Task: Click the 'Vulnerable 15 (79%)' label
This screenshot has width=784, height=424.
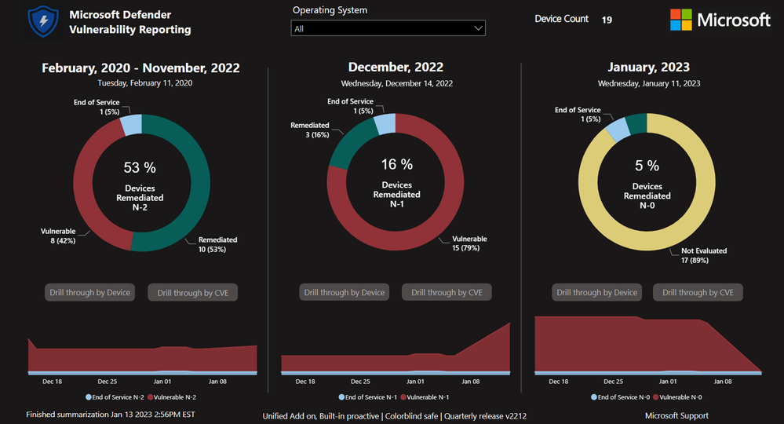Action: coord(469,243)
